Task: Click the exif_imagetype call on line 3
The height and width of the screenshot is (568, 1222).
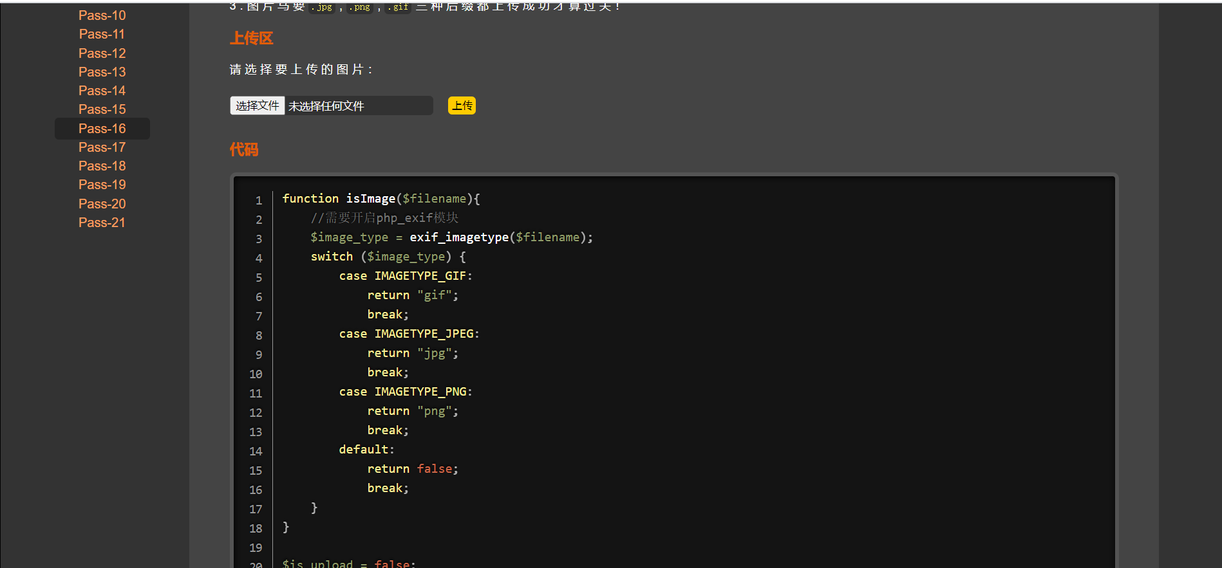Action: tap(458, 237)
